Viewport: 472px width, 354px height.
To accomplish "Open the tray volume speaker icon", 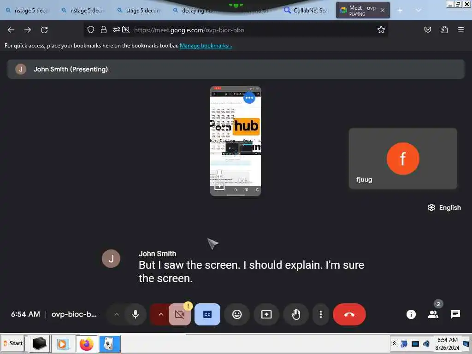I will coord(426,343).
